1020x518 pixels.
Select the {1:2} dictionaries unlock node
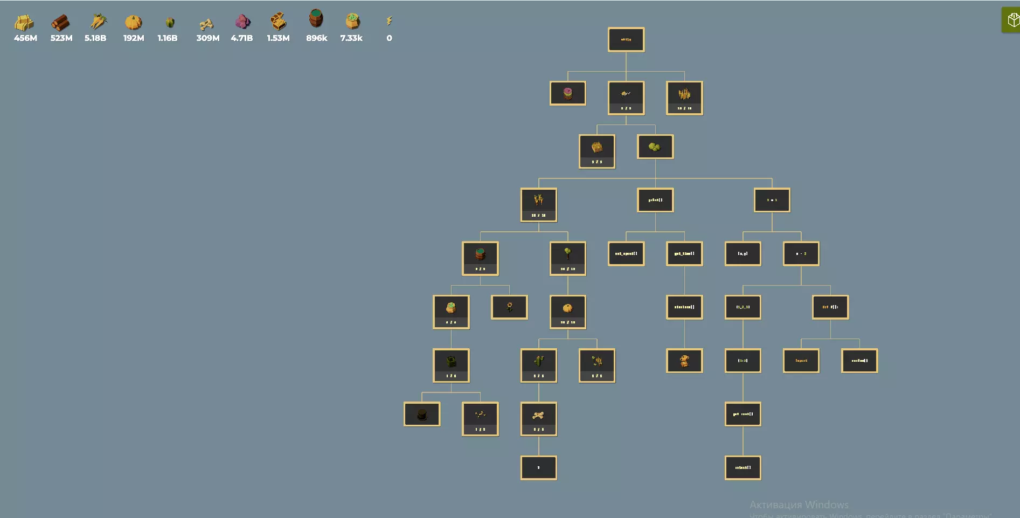[743, 360]
